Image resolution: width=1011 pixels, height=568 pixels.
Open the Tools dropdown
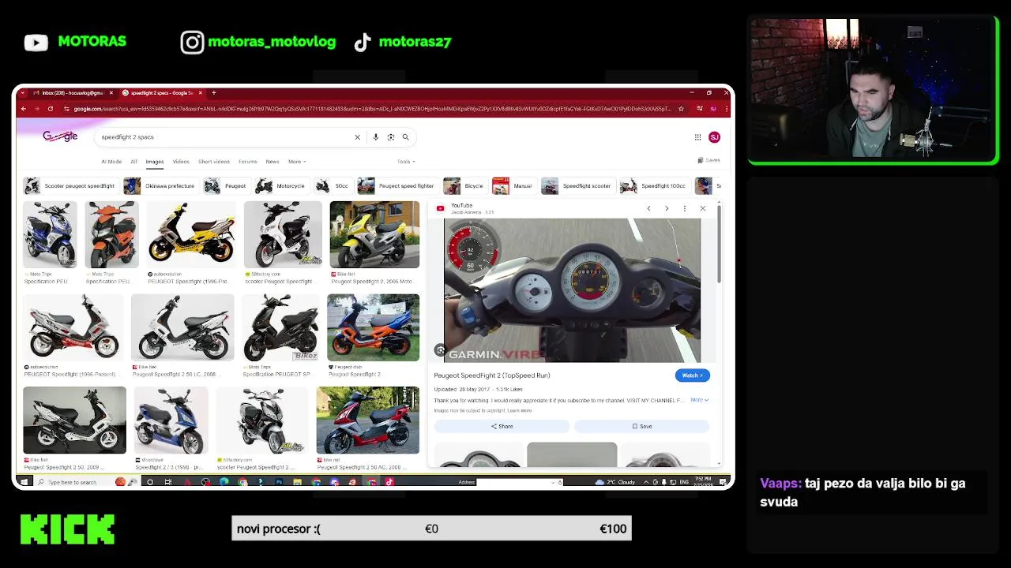click(x=406, y=162)
